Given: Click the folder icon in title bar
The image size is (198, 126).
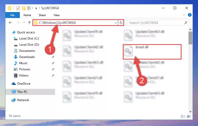Looking at the screenshot, I should 10,8.
